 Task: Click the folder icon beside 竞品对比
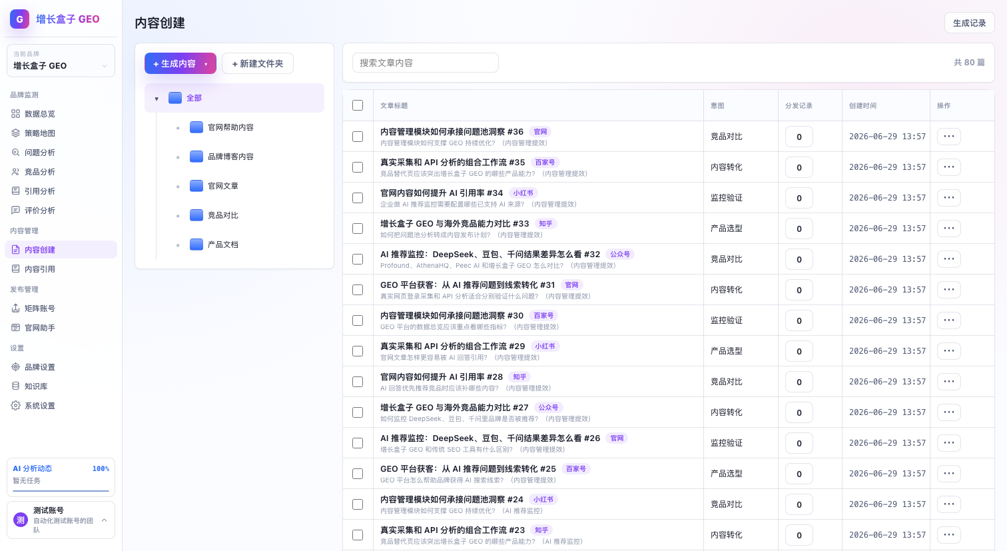[x=196, y=215]
